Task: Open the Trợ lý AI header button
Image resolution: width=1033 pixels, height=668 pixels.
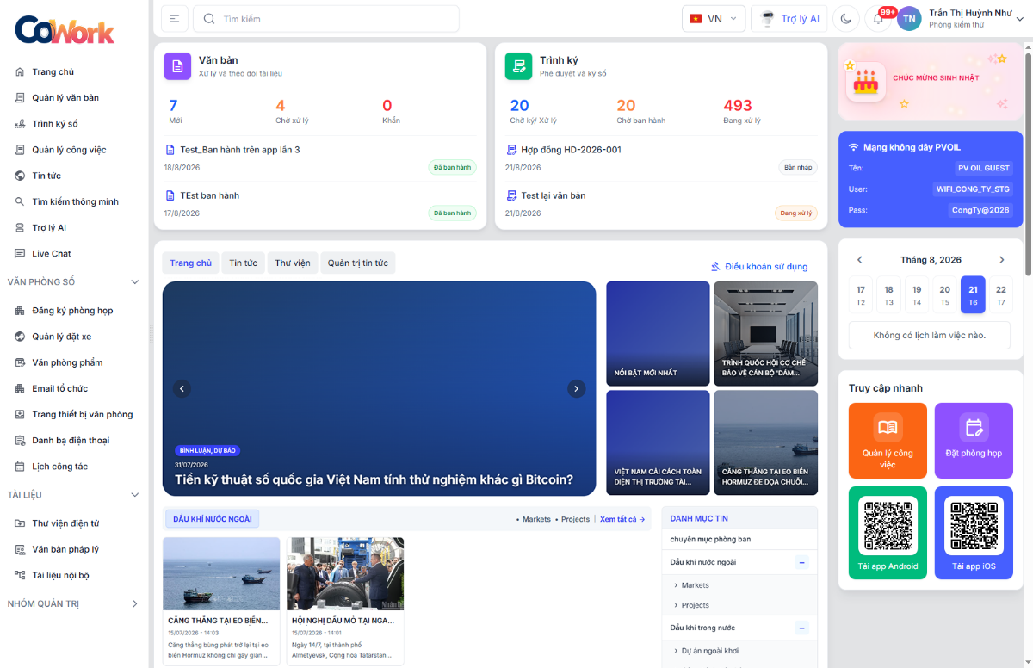Action: point(790,19)
